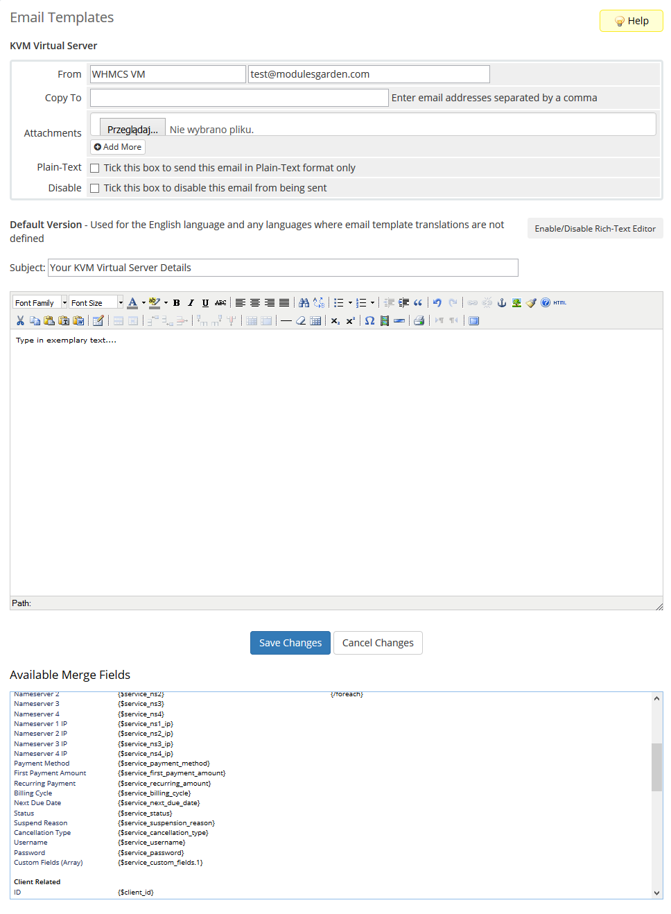The width and height of the screenshot is (671, 914).
Task: Apply underline formatting
Action: (206, 302)
